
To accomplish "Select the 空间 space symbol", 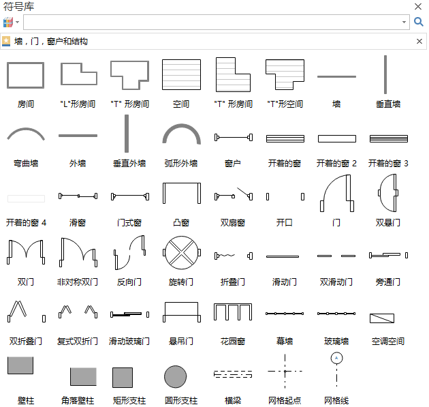I will pyautogui.click(x=181, y=75).
